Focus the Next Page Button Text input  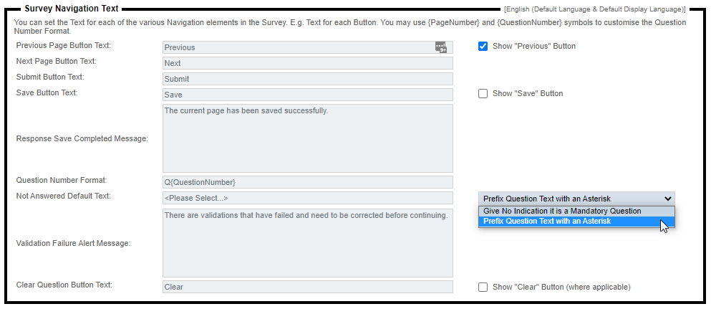[x=308, y=63]
